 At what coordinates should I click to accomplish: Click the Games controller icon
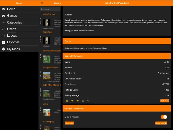tap(4, 16)
